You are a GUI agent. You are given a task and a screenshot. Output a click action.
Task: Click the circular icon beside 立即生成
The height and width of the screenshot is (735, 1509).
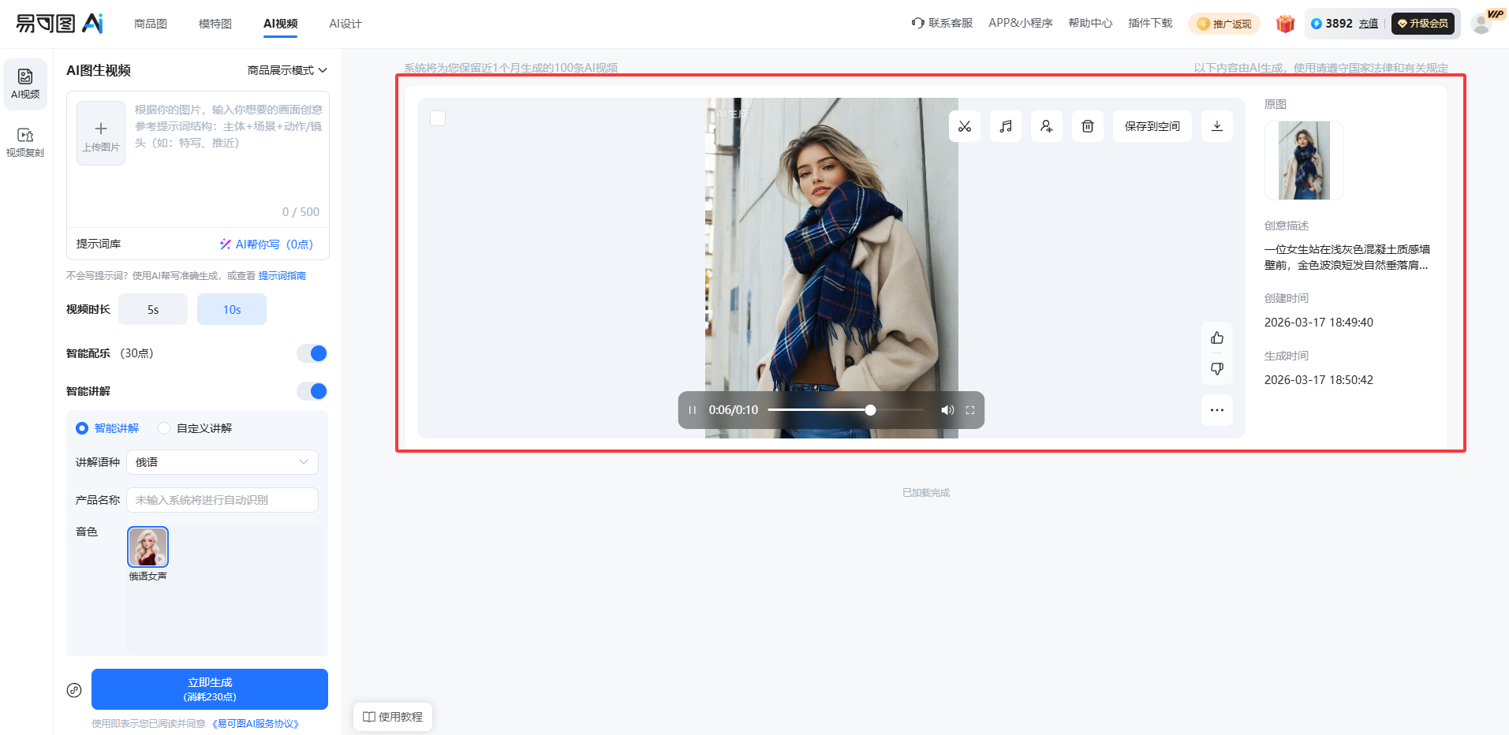click(x=74, y=690)
